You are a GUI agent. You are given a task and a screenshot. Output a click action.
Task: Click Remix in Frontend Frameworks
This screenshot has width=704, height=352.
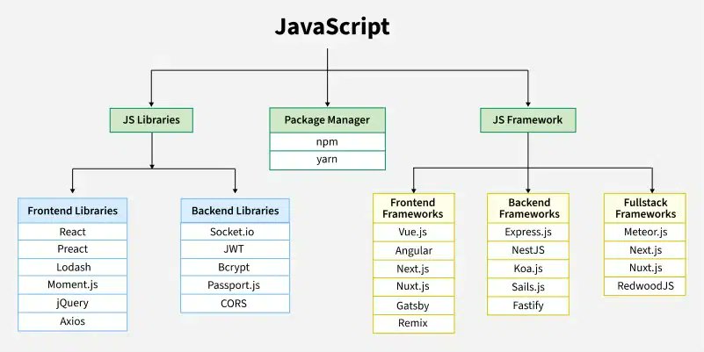click(x=413, y=324)
